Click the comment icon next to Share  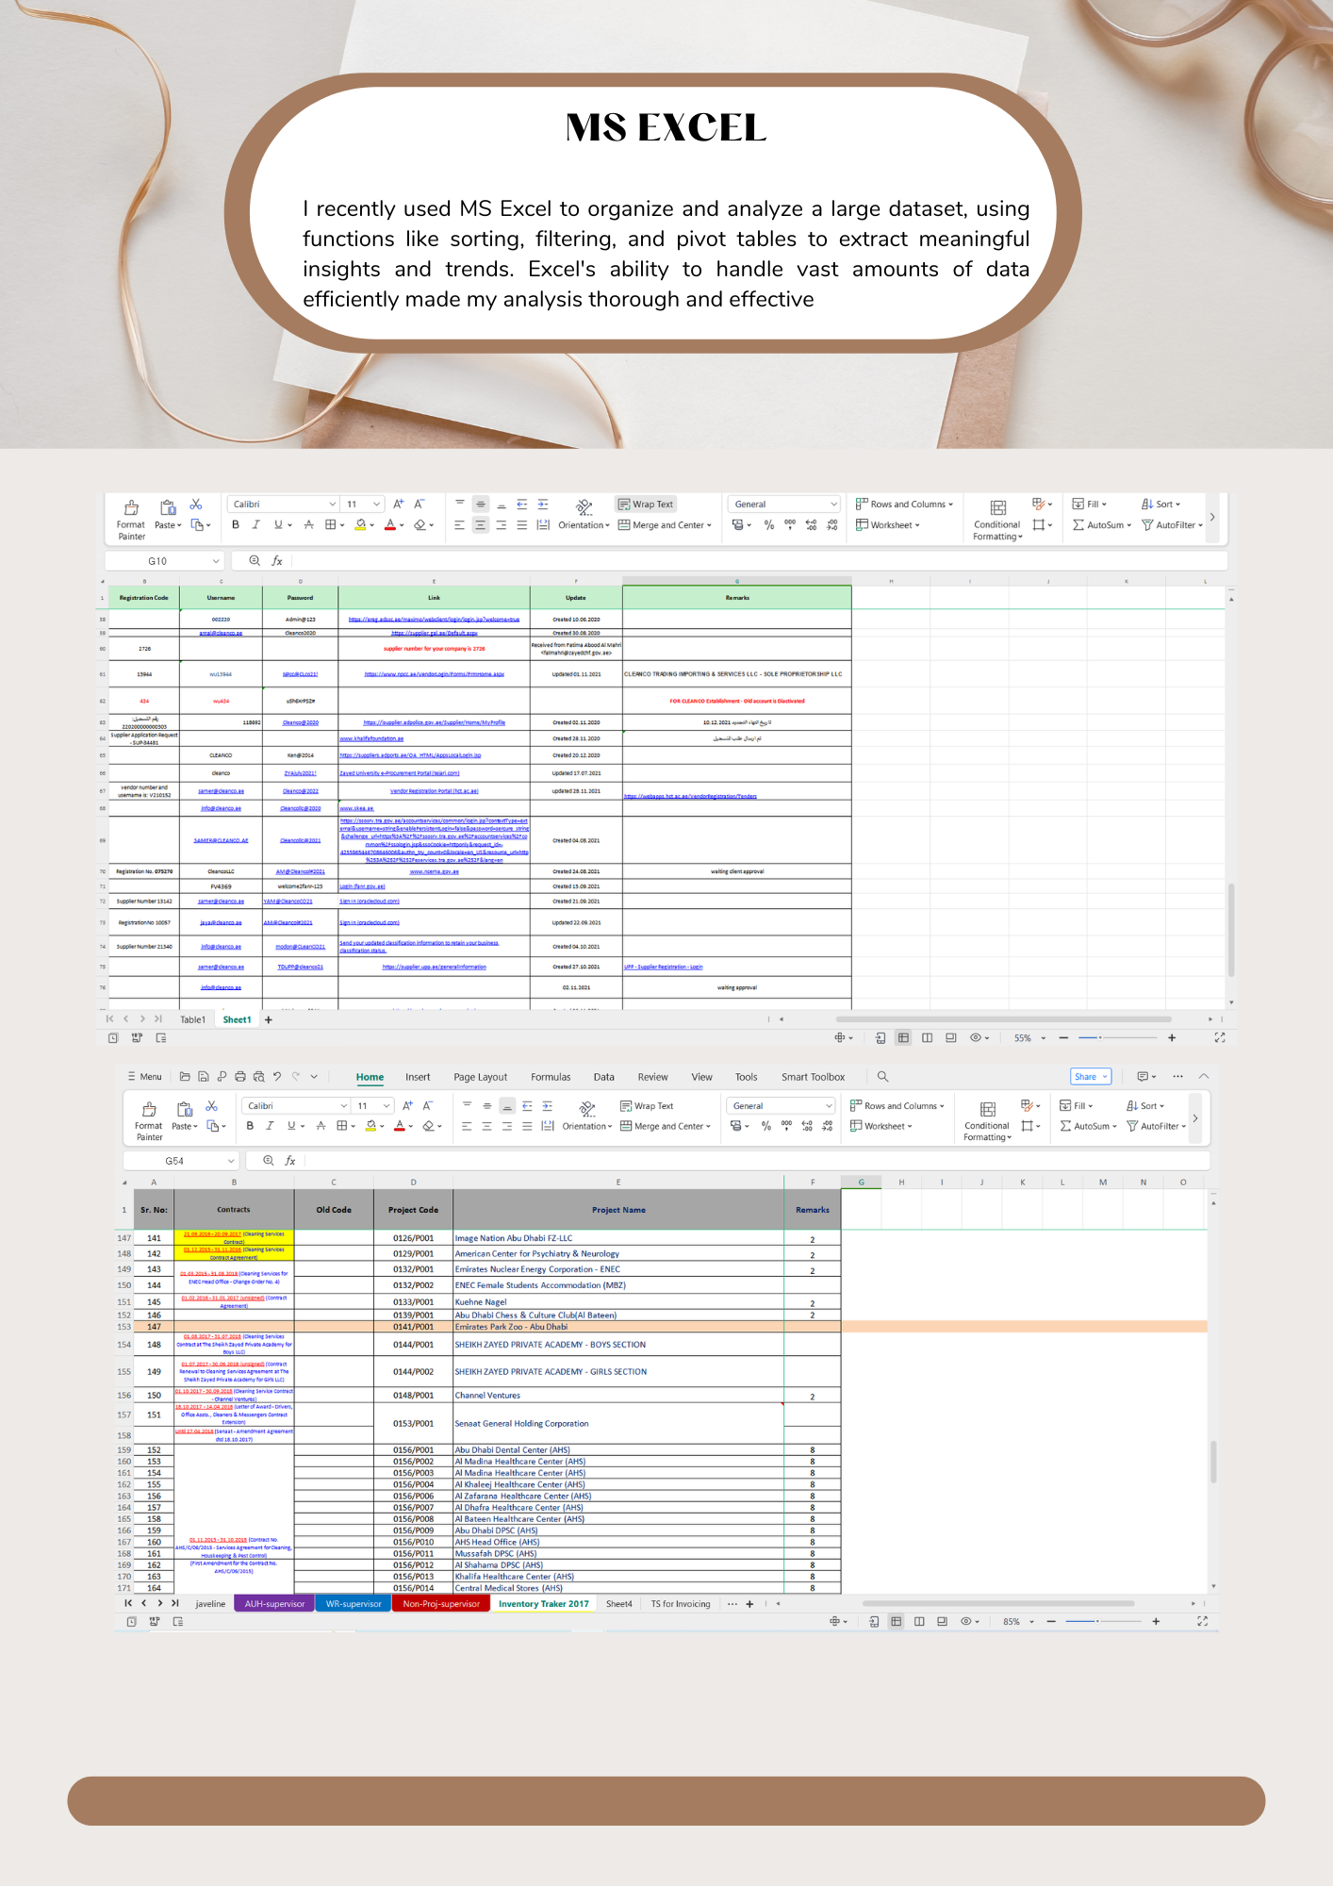pyautogui.click(x=1144, y=1076)
